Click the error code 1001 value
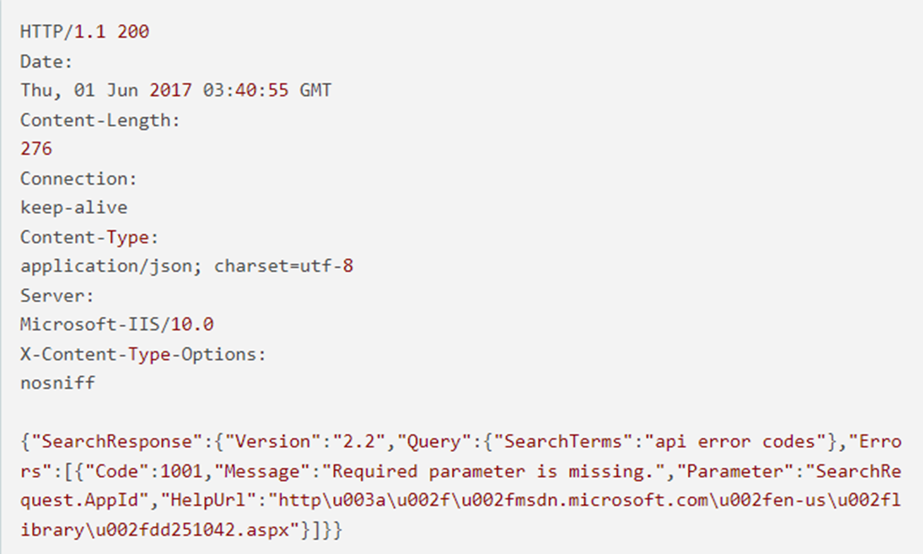 coord(180,471)
